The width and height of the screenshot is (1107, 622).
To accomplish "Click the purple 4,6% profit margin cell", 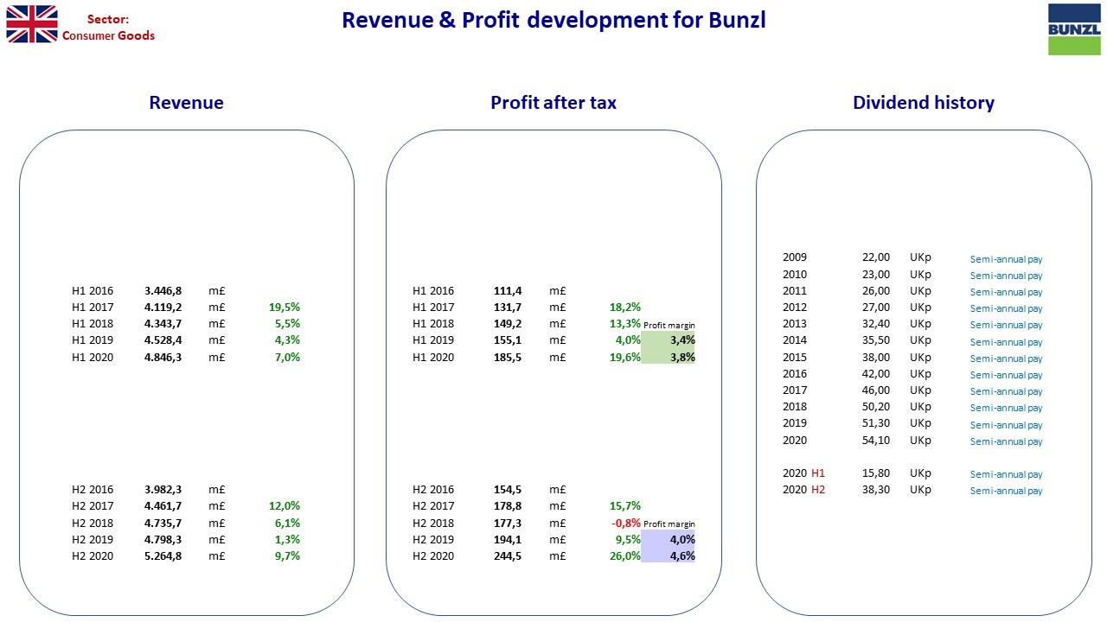I will (x=669, y=556).
